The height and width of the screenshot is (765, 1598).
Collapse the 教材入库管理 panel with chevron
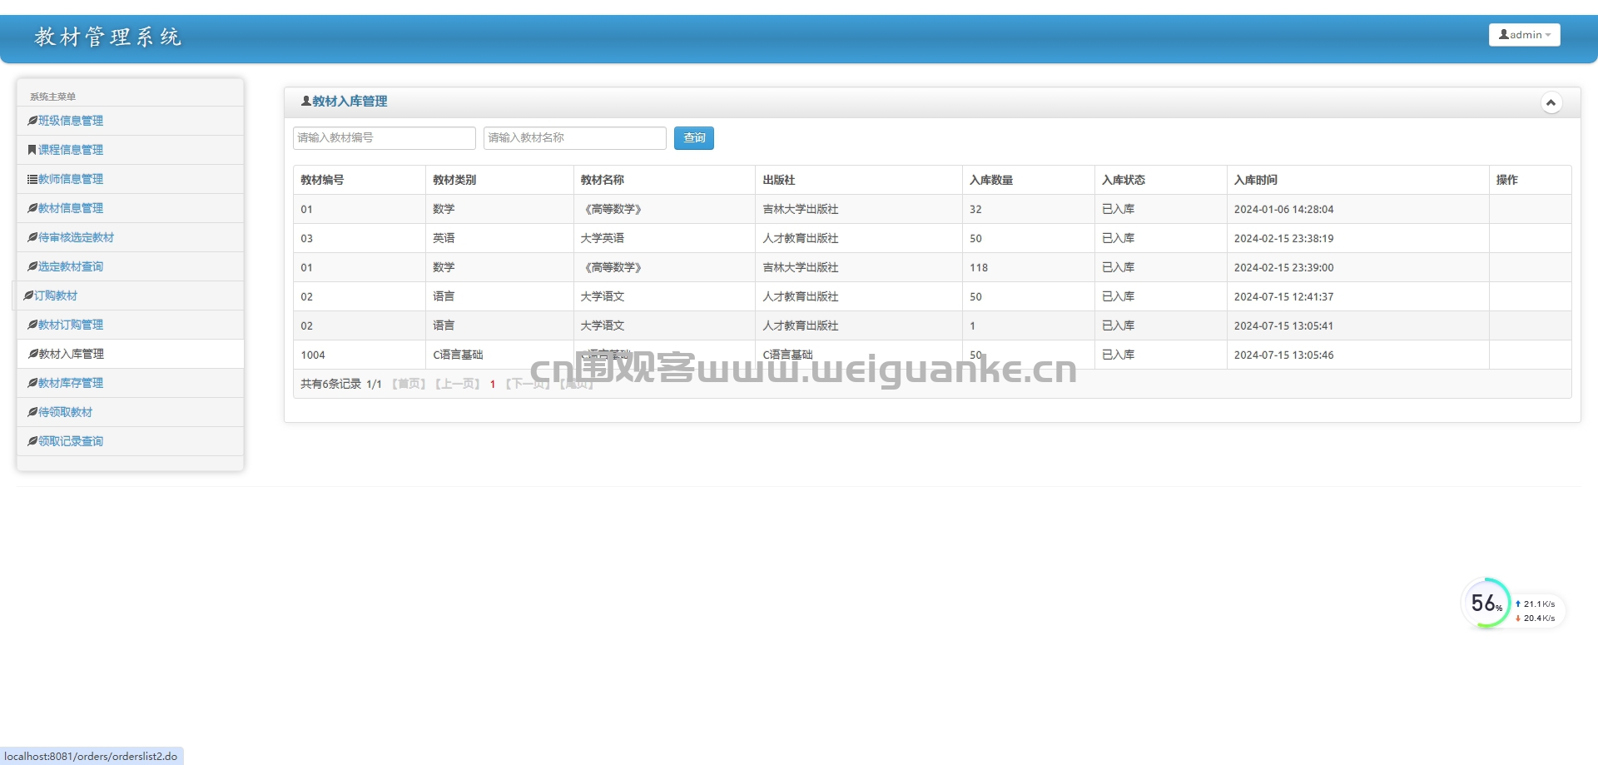coord(1551,102)
